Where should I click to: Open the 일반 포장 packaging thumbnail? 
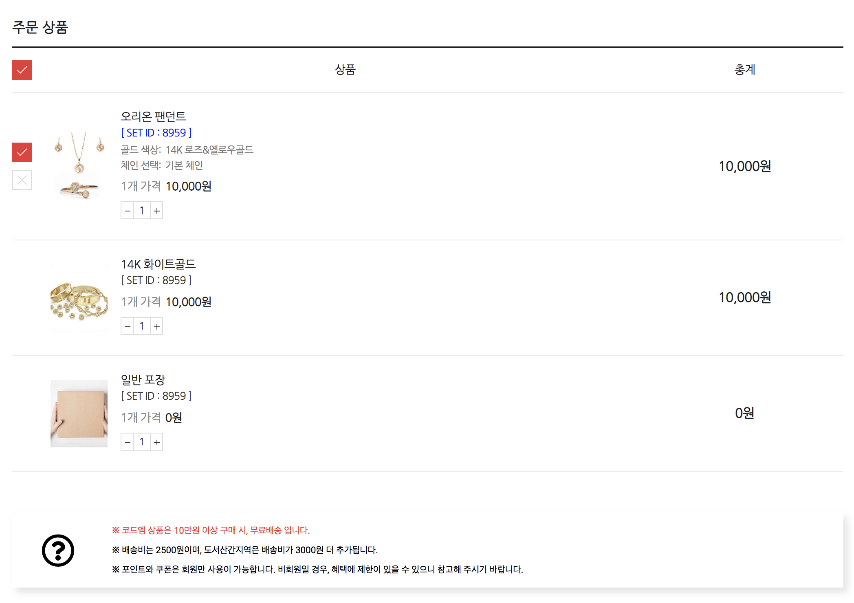coord(79,414)
